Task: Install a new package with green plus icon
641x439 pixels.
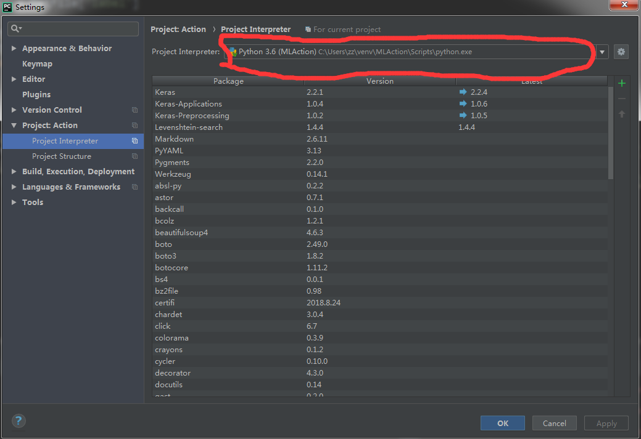Action: [621, 83]
